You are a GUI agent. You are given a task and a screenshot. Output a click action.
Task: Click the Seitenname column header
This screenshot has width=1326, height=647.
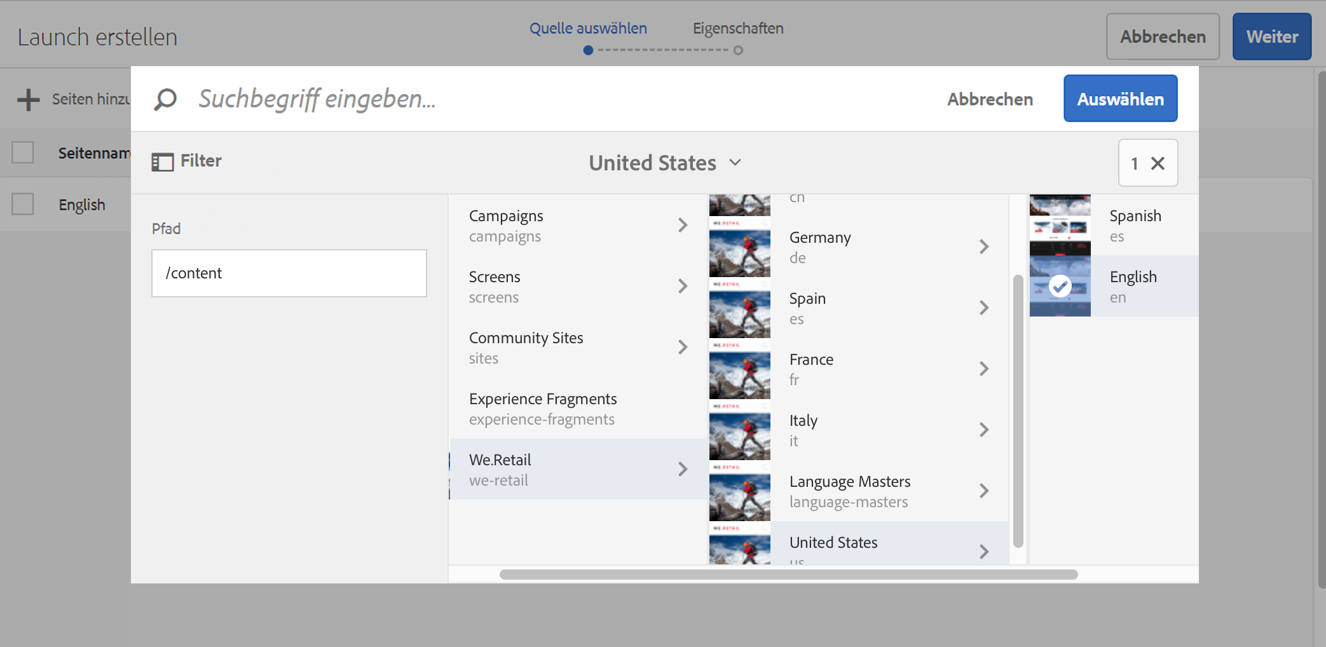tap(94, 153)
